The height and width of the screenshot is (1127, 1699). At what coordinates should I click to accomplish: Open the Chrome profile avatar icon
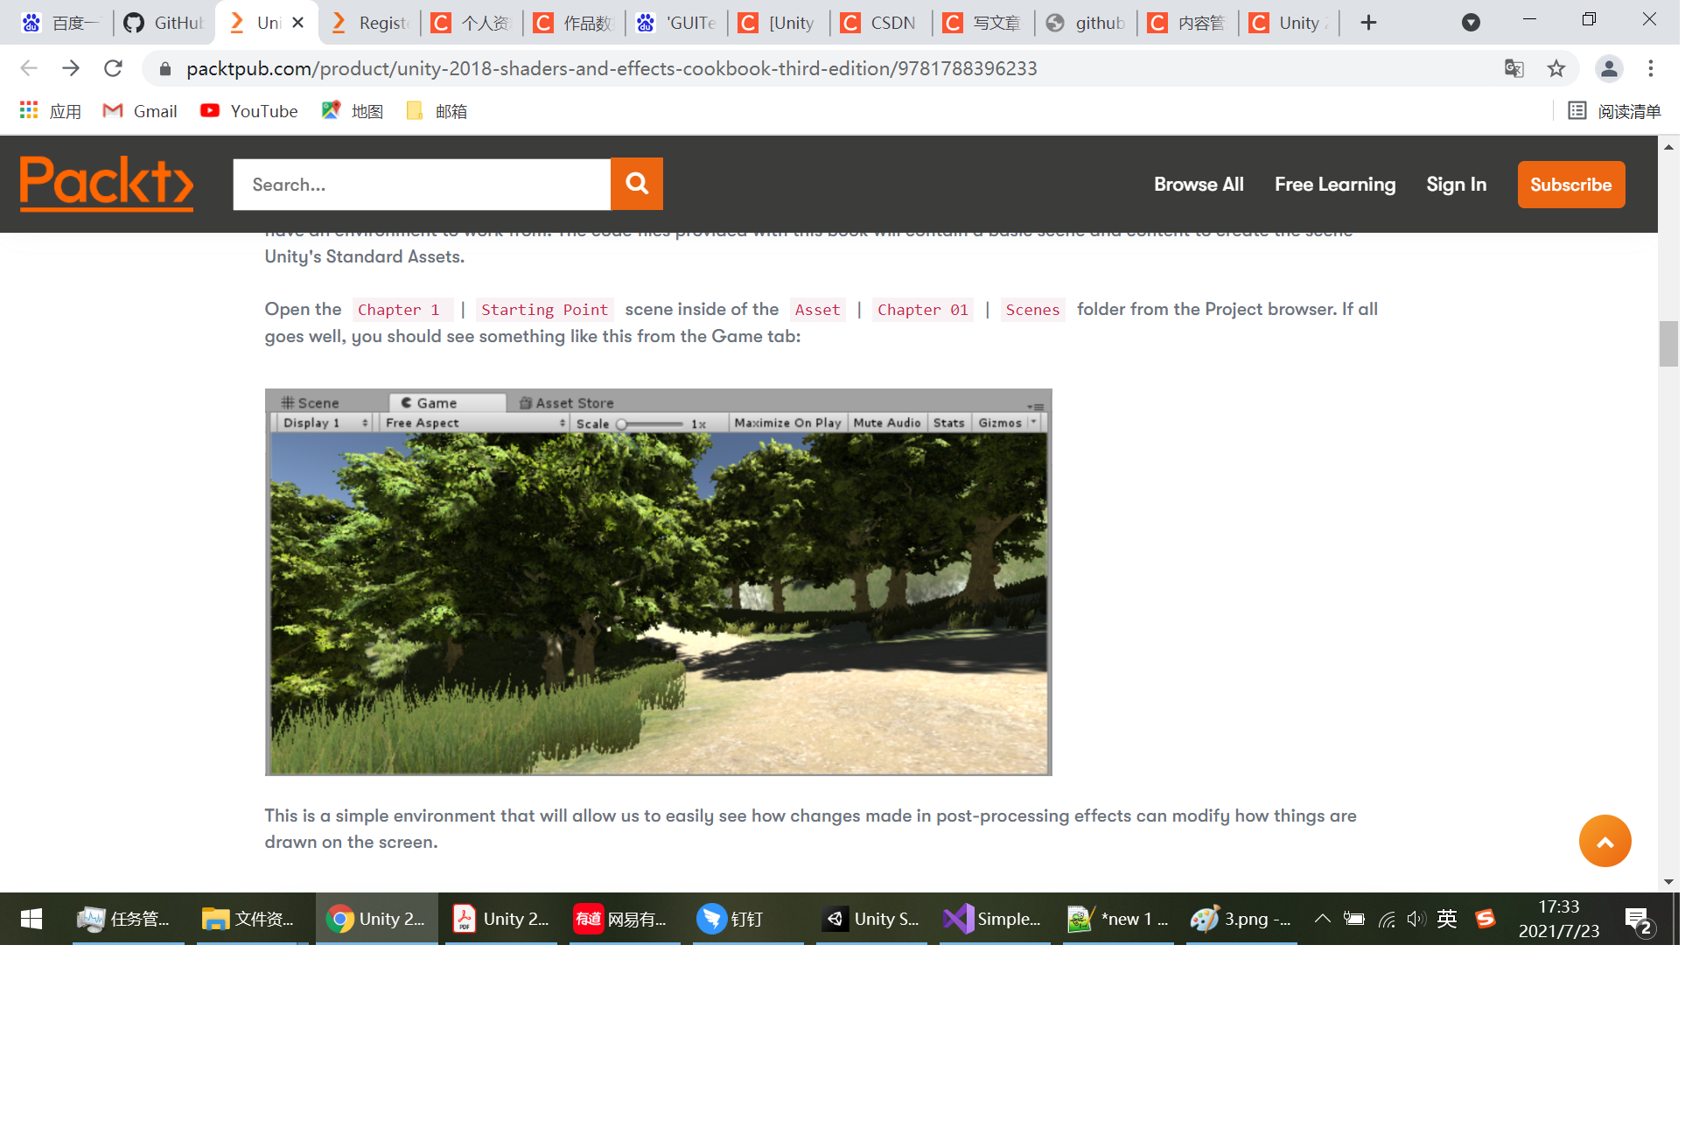pos(1608,68)
